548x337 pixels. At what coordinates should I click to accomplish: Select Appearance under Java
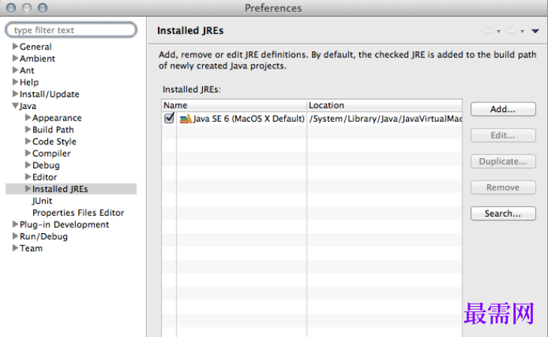57,118
